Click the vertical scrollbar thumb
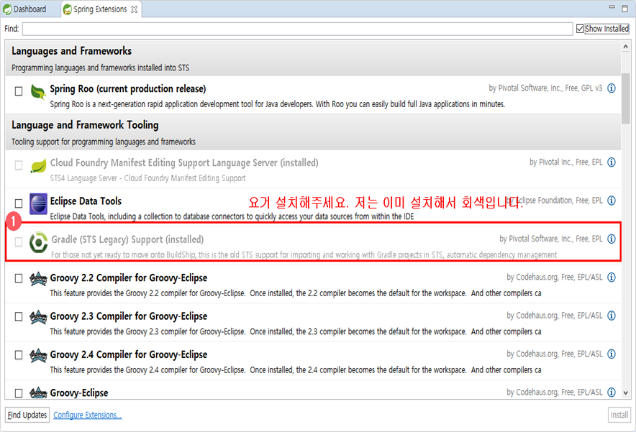This screenshot has width=636, height=432. click(625, 98)
